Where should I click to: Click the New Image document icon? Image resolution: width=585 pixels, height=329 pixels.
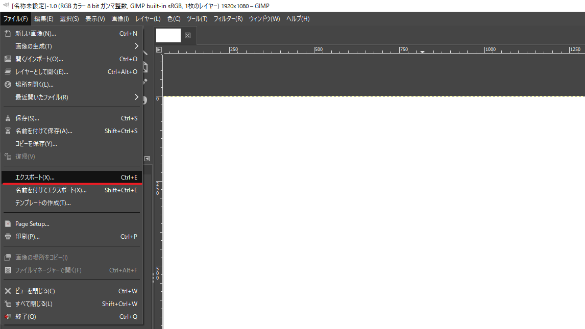[8, 34]
